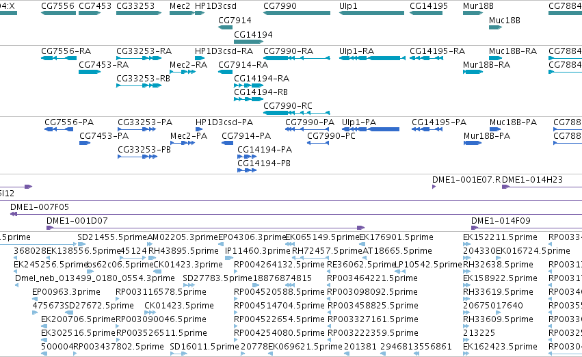
Task: Click the CG33253-PB protein label
Action: click(144, 150)
